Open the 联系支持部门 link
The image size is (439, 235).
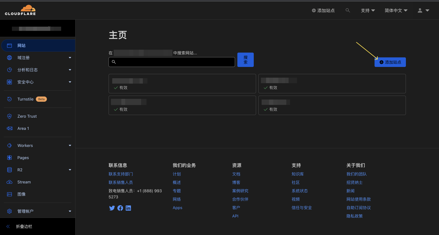point(121,174)
